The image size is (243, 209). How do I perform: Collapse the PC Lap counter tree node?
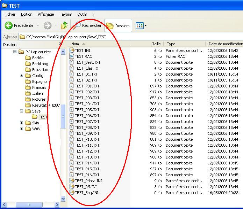pyautogui.click(x=15, y=52)
